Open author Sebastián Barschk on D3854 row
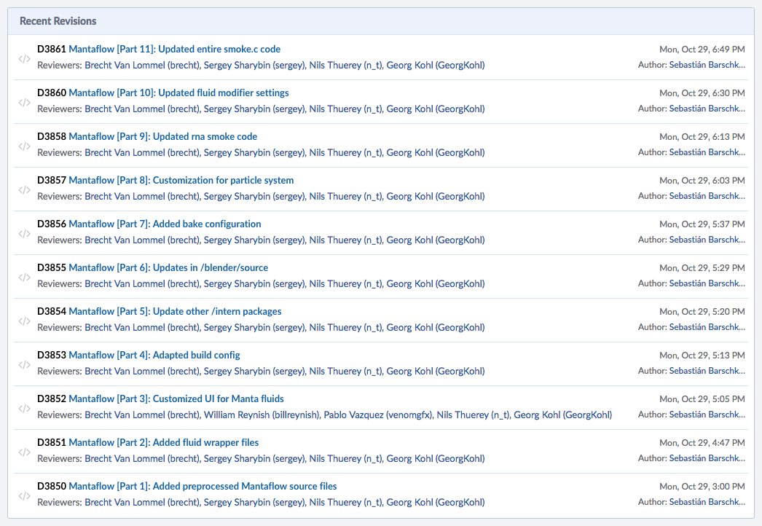The image size is (762, 526). [707, 327]
